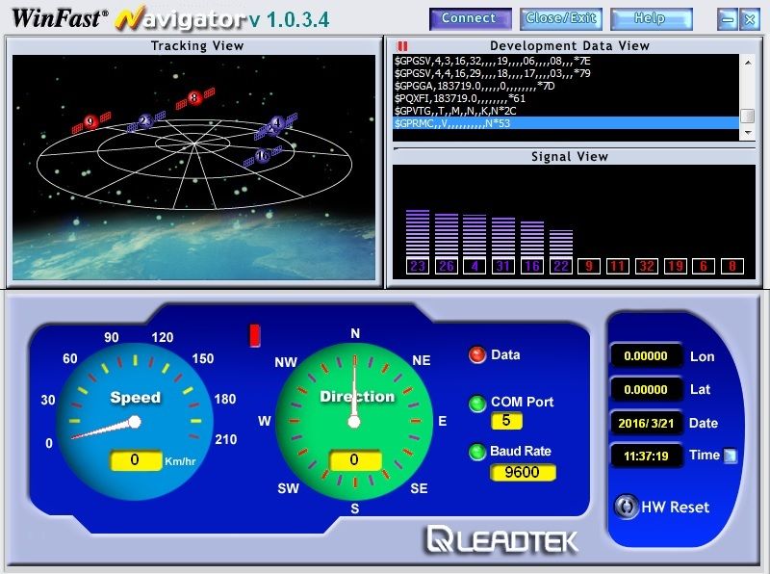Image resolution: width=770 pixels, height=574 pixels.
Task: Click the red Data status LED
Action: (x=476, y=354)
